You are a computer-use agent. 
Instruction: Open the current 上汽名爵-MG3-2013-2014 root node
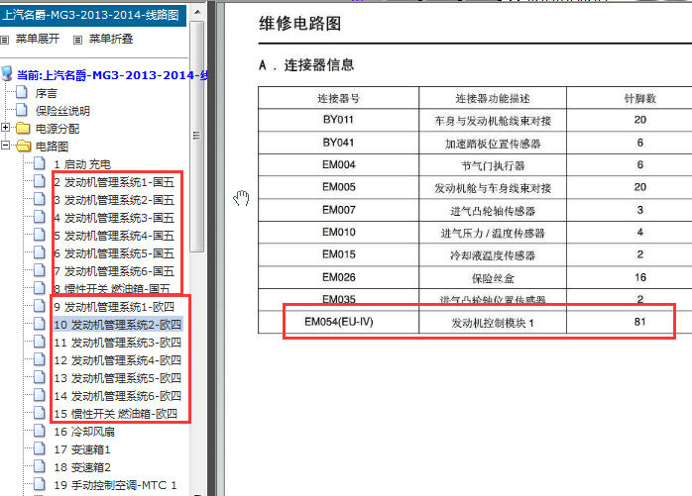pyautogui.click(x=112, y=75)
